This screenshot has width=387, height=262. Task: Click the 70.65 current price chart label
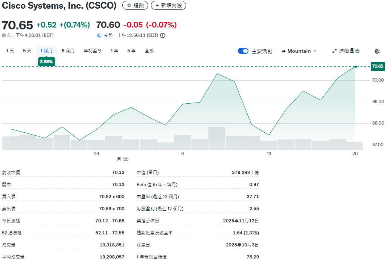click(378, 66)
